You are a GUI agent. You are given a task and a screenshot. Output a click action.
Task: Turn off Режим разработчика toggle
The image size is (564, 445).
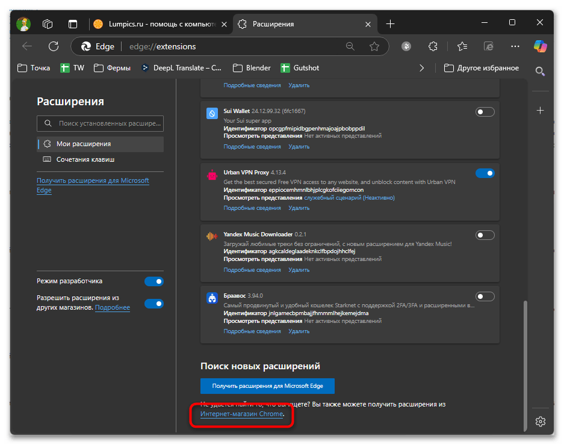(154, 281)
